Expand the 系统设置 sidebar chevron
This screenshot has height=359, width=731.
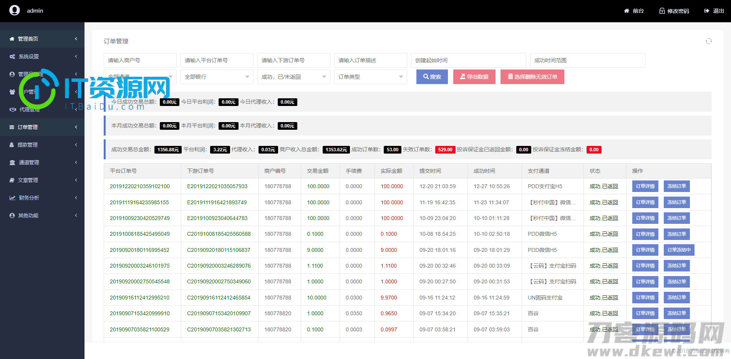(x=76, y=56)
